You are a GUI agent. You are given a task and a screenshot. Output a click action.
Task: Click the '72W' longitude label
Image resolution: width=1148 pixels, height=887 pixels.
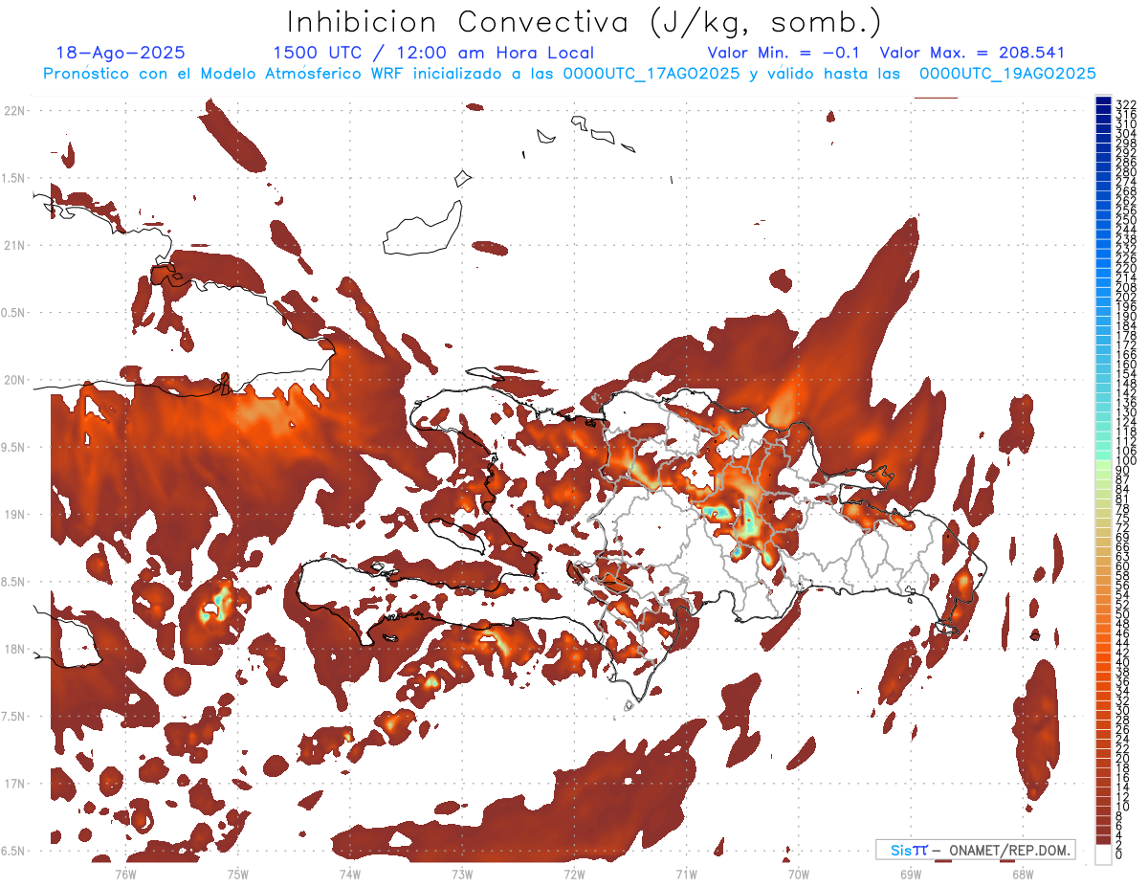tap(574, 874)
